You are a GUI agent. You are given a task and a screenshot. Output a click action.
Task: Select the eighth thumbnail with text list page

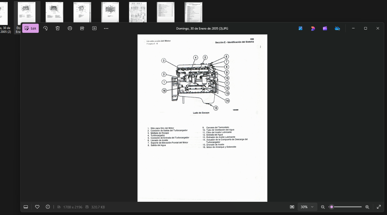193,12
